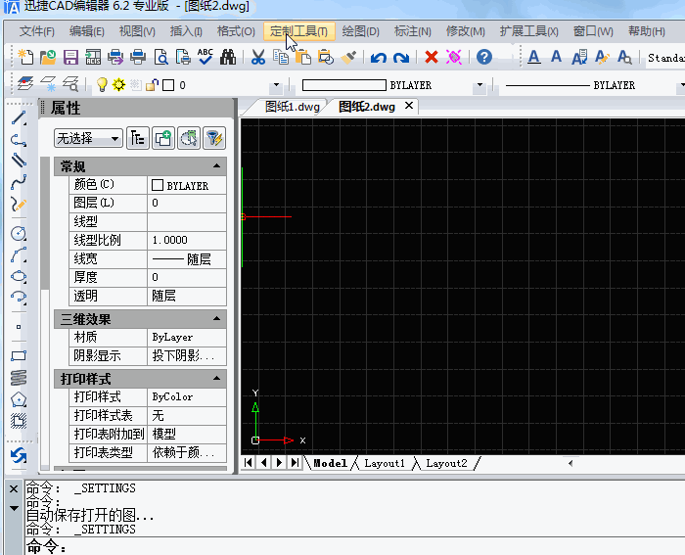The height and width of the screenshot is (555, 685).
Task: Click the Save file icon
Action: (x=69, y=58)
